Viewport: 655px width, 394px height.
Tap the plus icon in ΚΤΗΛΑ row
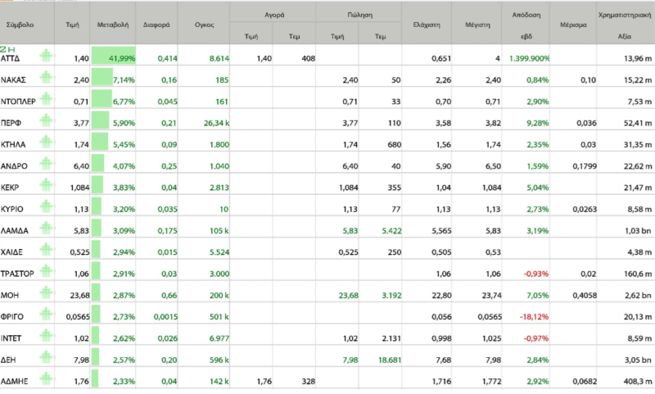[x=47, y=143]
